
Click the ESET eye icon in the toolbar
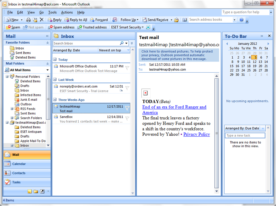pos(148,27)
